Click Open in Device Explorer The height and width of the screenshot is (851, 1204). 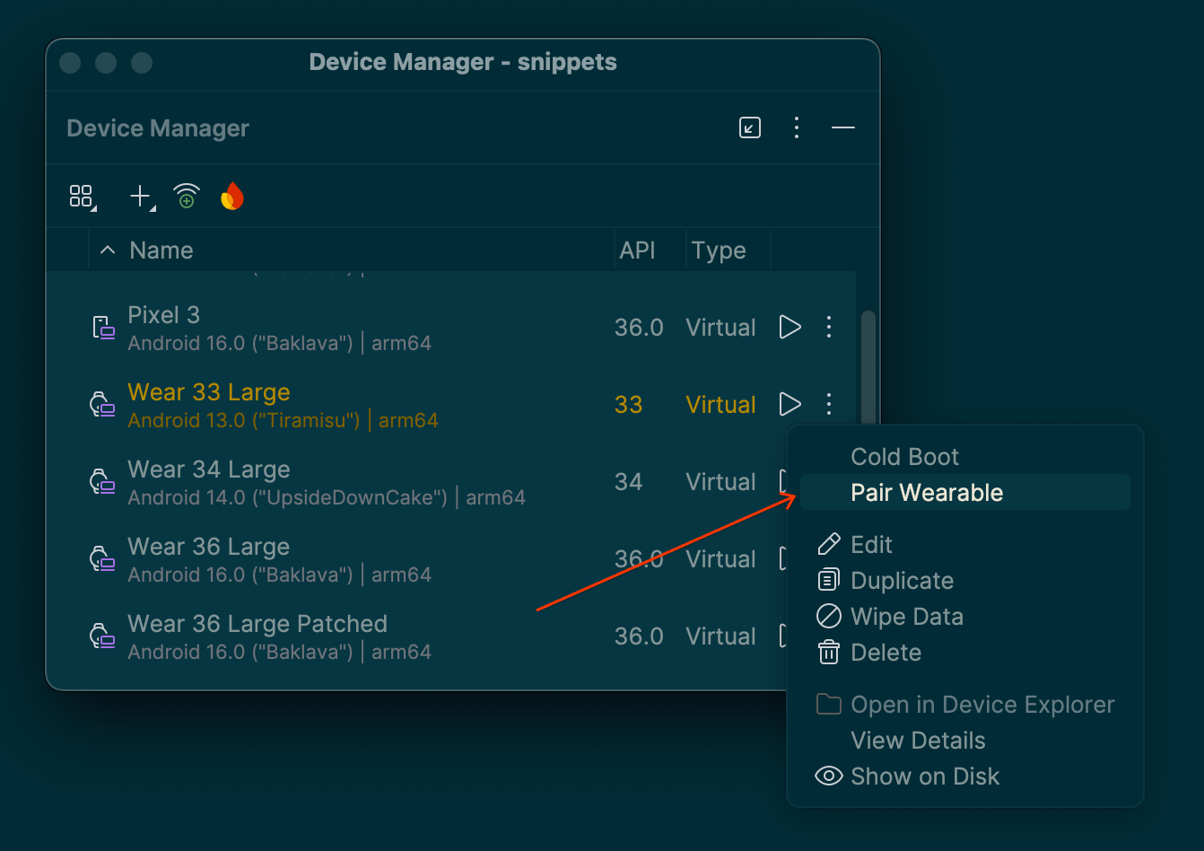coord(982,705)
